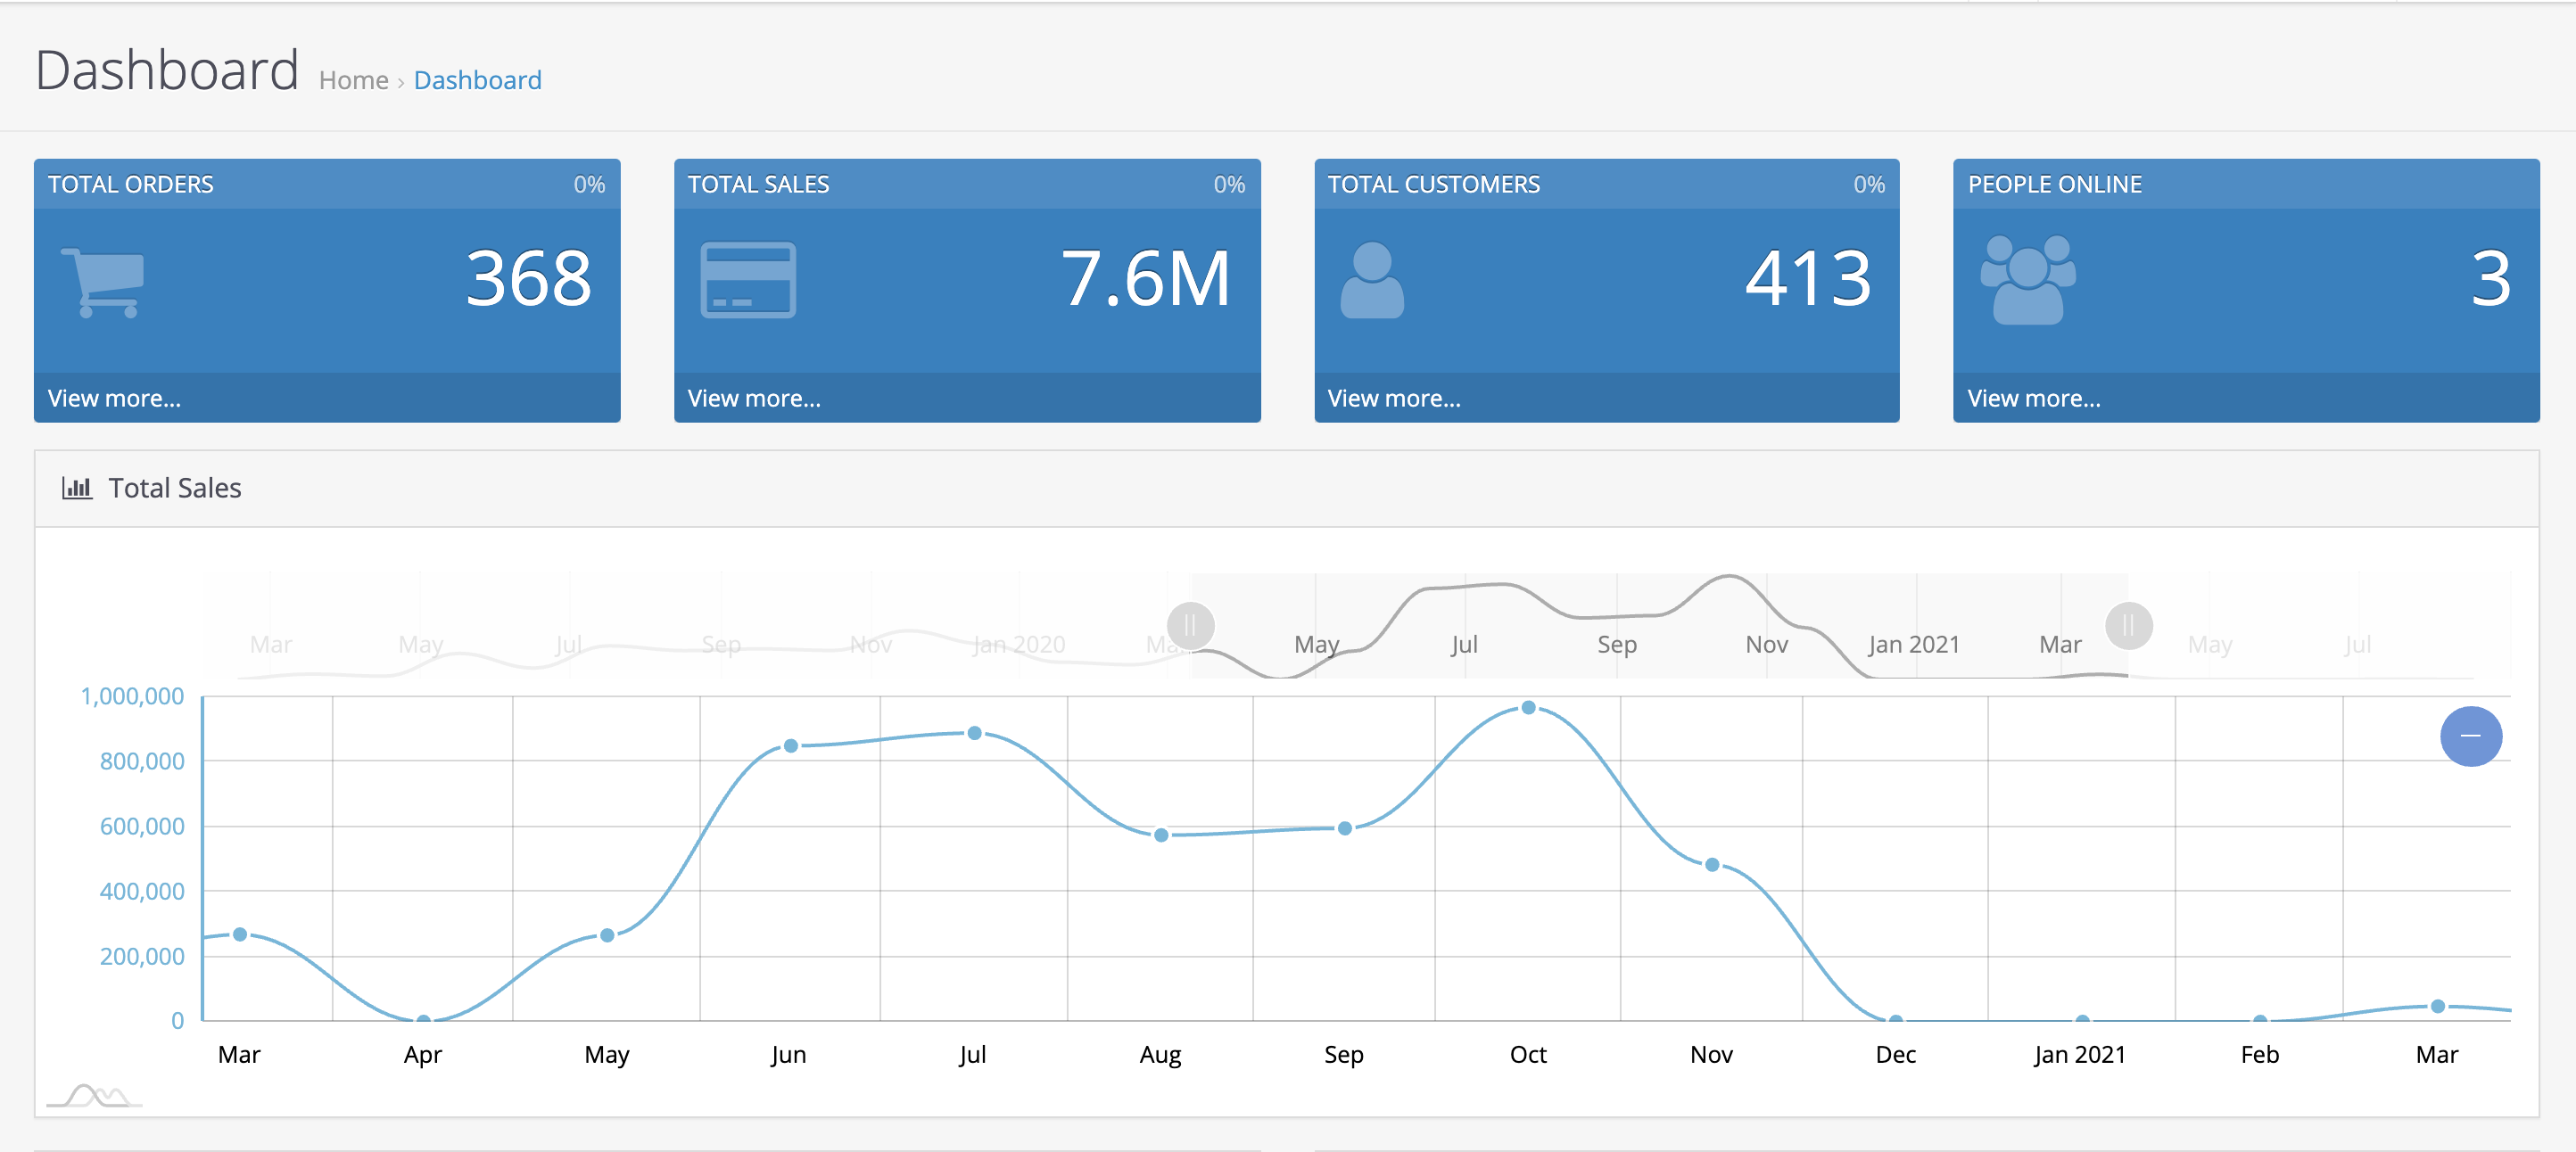2576x1152 pixels.
Task: Select the last March data point near chart end
Action: (2438, 1006)
